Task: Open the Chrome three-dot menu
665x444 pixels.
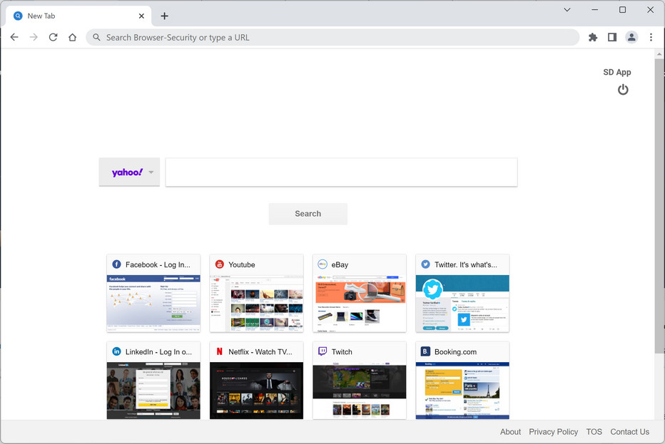Action: [651, 37]
